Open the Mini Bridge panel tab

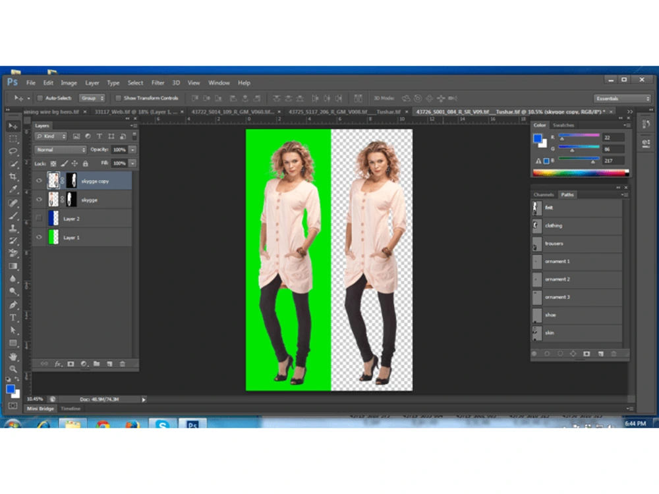click(x=40, y=409)
